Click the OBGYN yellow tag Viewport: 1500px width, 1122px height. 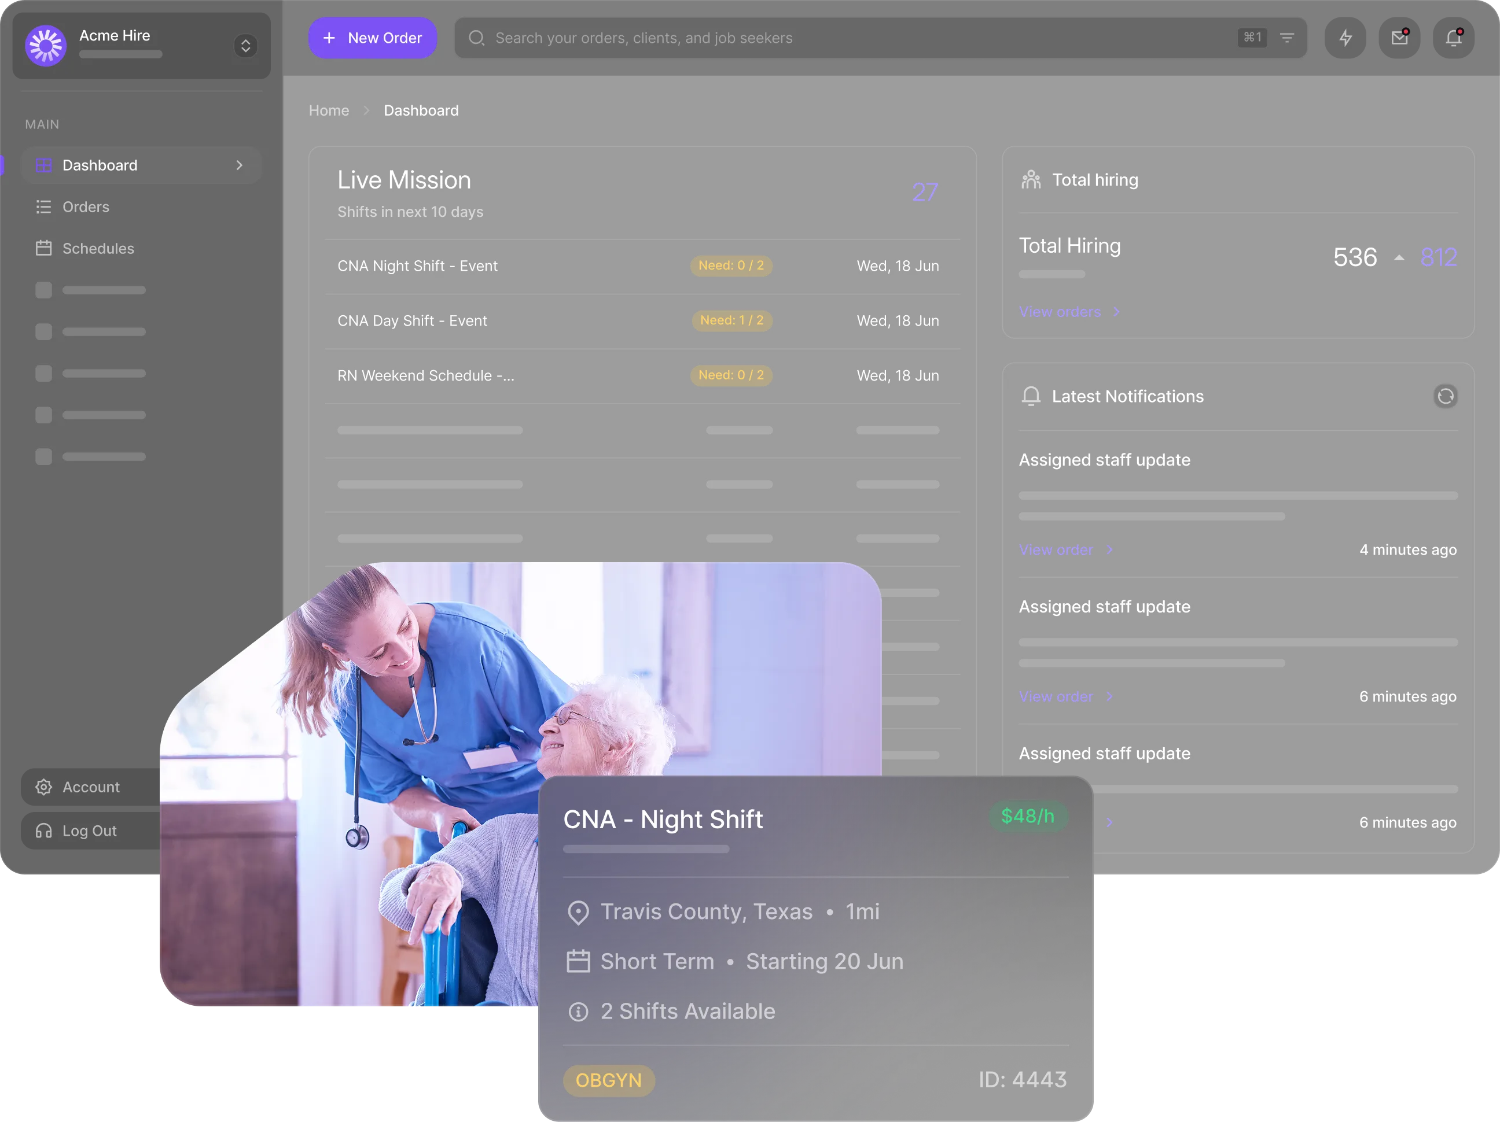[608, 1080]
